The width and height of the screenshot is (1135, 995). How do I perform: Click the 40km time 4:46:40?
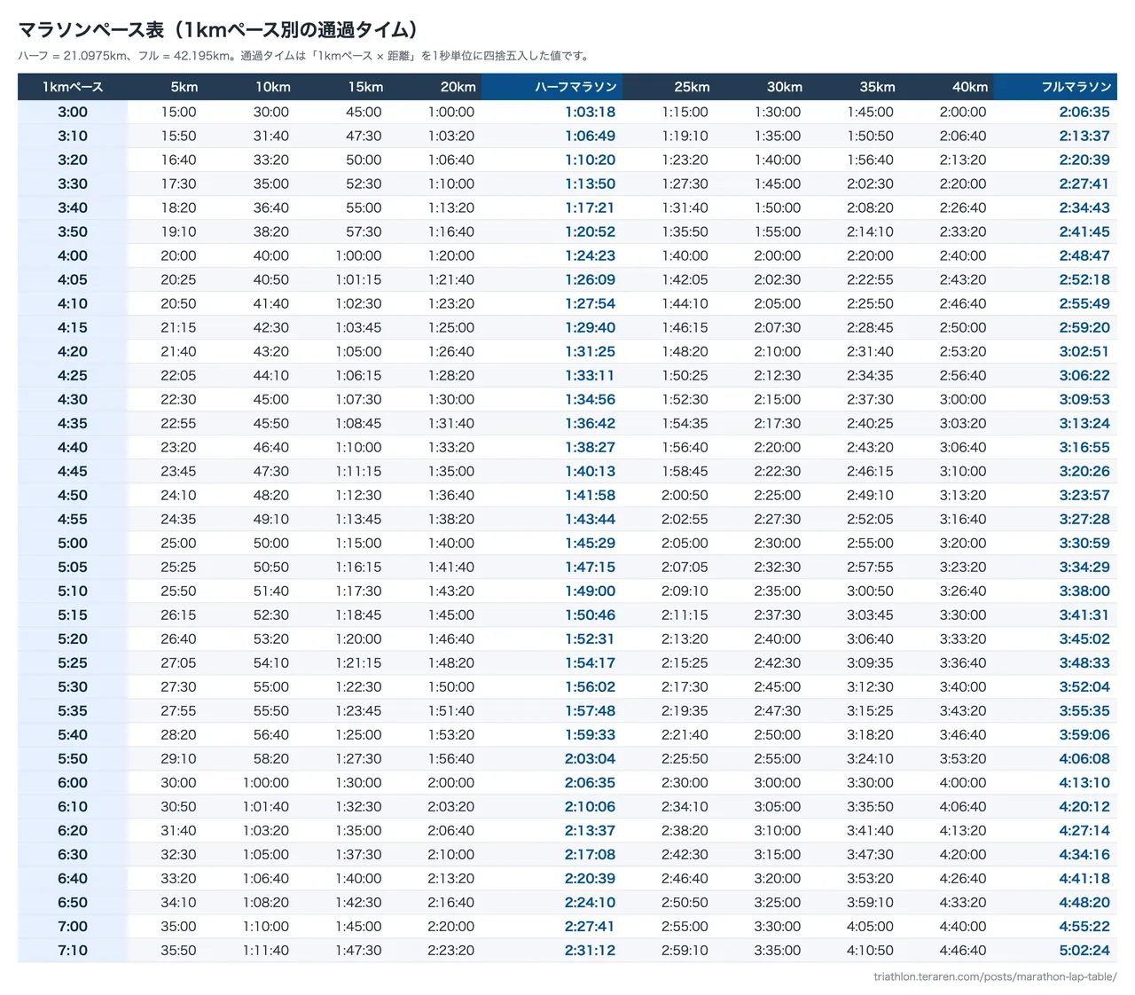pos(962,950)
